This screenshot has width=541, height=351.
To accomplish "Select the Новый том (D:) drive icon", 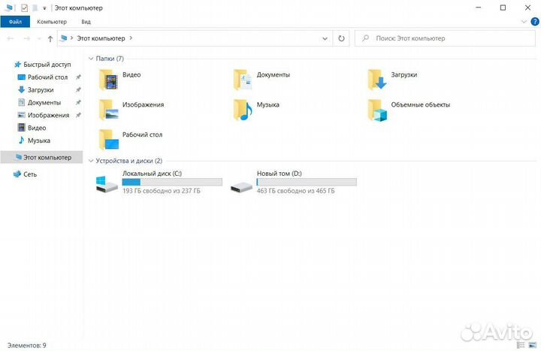I will 241,187.
